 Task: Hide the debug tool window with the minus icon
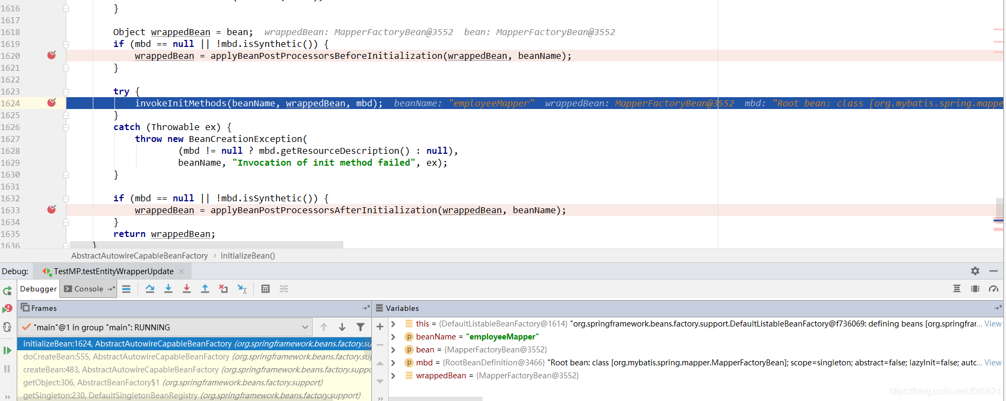click(993, 271)
